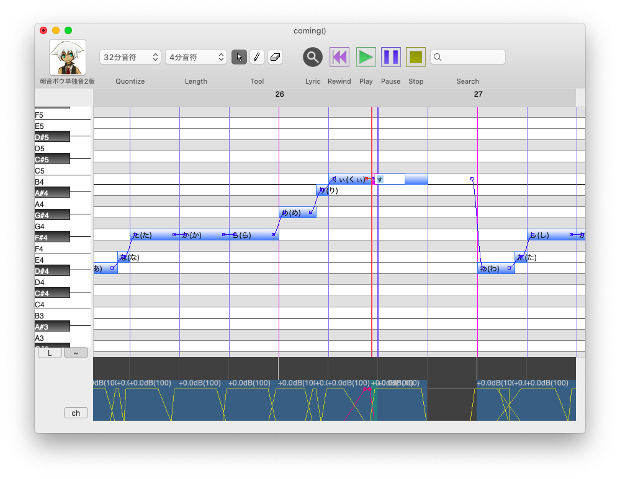Screen dimensions: 620x479
Task: Select the note ら(ら)
Action: 254,235
